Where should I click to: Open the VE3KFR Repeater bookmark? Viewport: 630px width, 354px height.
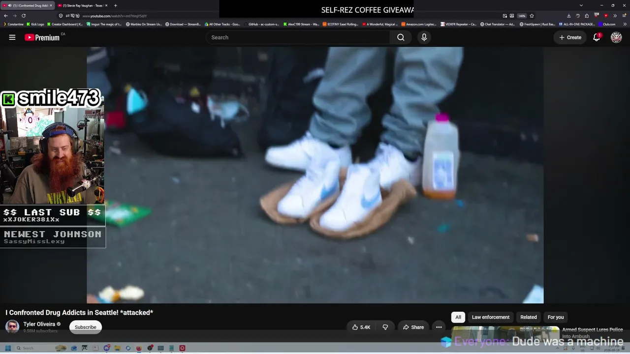[459, 24]
